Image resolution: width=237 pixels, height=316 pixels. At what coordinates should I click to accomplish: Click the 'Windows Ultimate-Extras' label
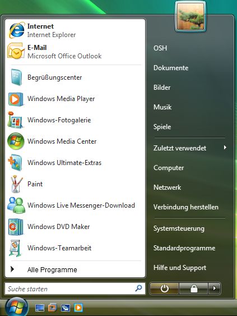coord(64,163)
